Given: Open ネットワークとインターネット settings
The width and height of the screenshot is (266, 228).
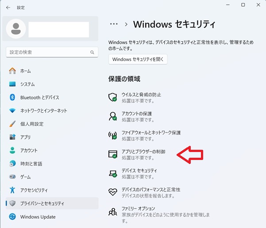Looking at the screenshot, I should pyautogui.click(x=52, y=110).
